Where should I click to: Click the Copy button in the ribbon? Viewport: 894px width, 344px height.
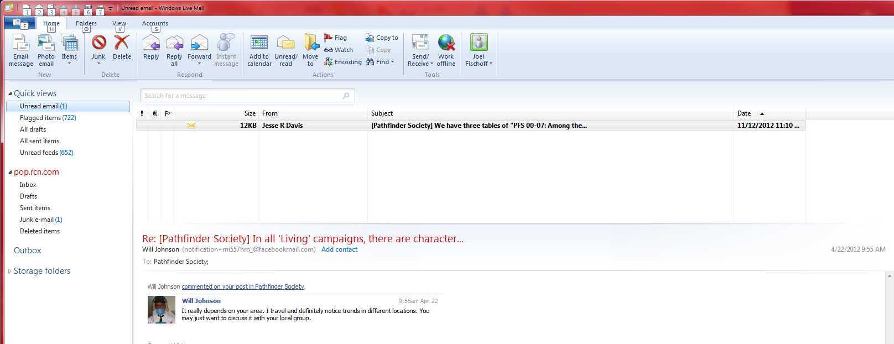click(x=378, y=50)
